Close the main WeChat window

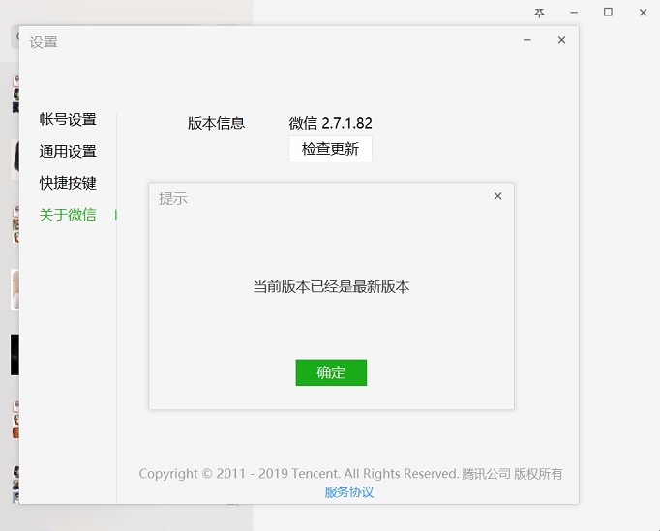click(x=643, y=13)
